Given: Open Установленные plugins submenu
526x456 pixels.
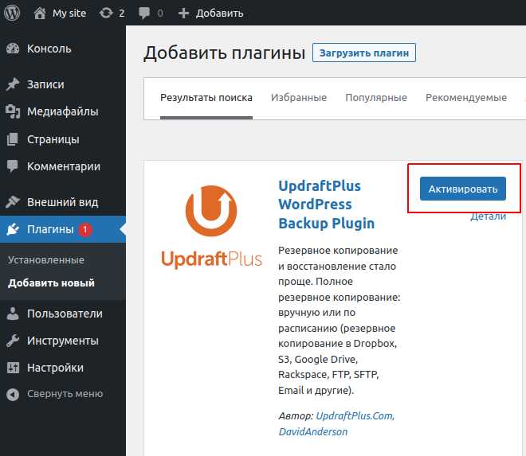Looking at the screenshot, I should pos(46,260).
